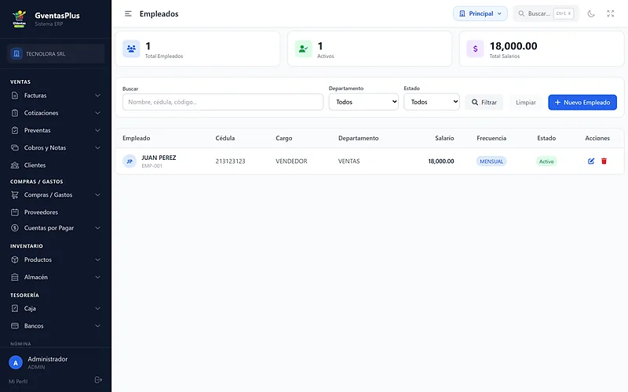Open the Departamento dropdown
Image resolution: width=628 pixels, height=392 pixels.
pos(363,102)
